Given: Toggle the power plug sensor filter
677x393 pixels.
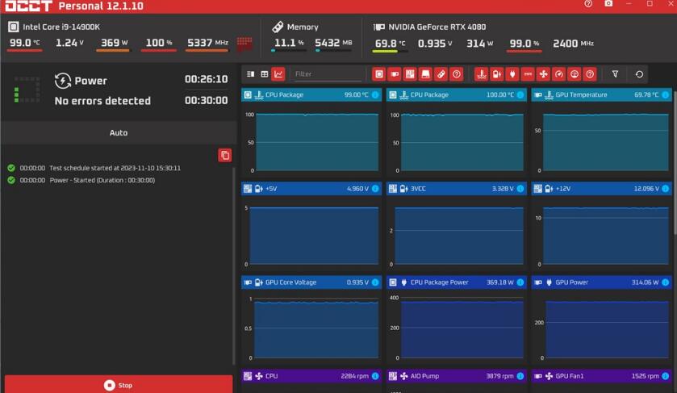Looking at the screenshot, I should tap(512, 74).
